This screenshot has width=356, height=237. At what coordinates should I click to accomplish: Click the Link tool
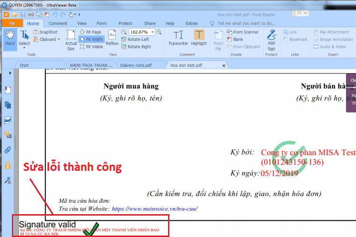[x=290, y=32]
